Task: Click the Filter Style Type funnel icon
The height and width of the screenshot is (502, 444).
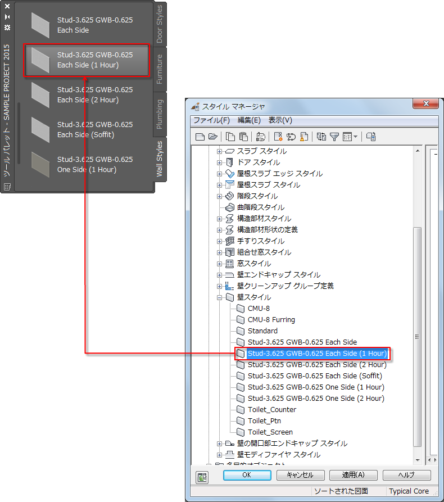Action: [x=334, y=137]
